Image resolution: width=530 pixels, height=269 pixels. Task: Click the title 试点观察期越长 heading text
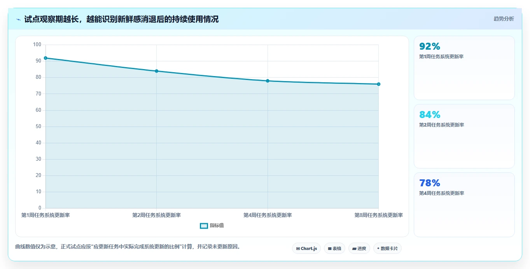coord(121,19)
